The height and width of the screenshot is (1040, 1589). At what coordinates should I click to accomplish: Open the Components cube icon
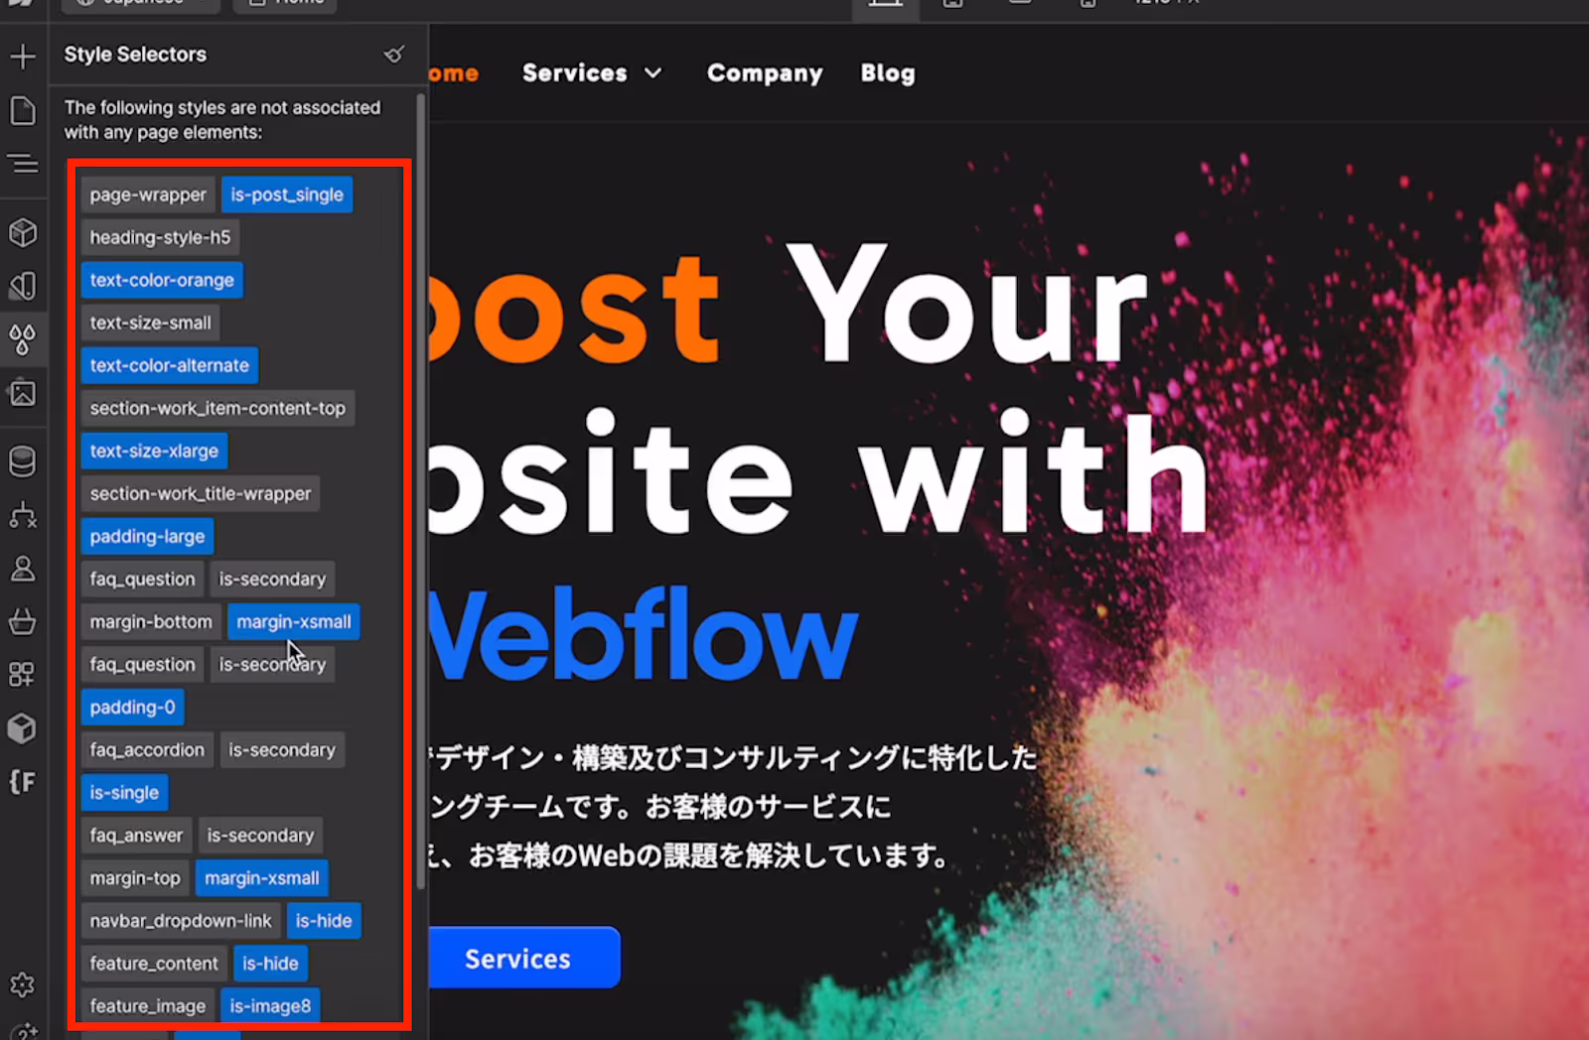point(23,233)
